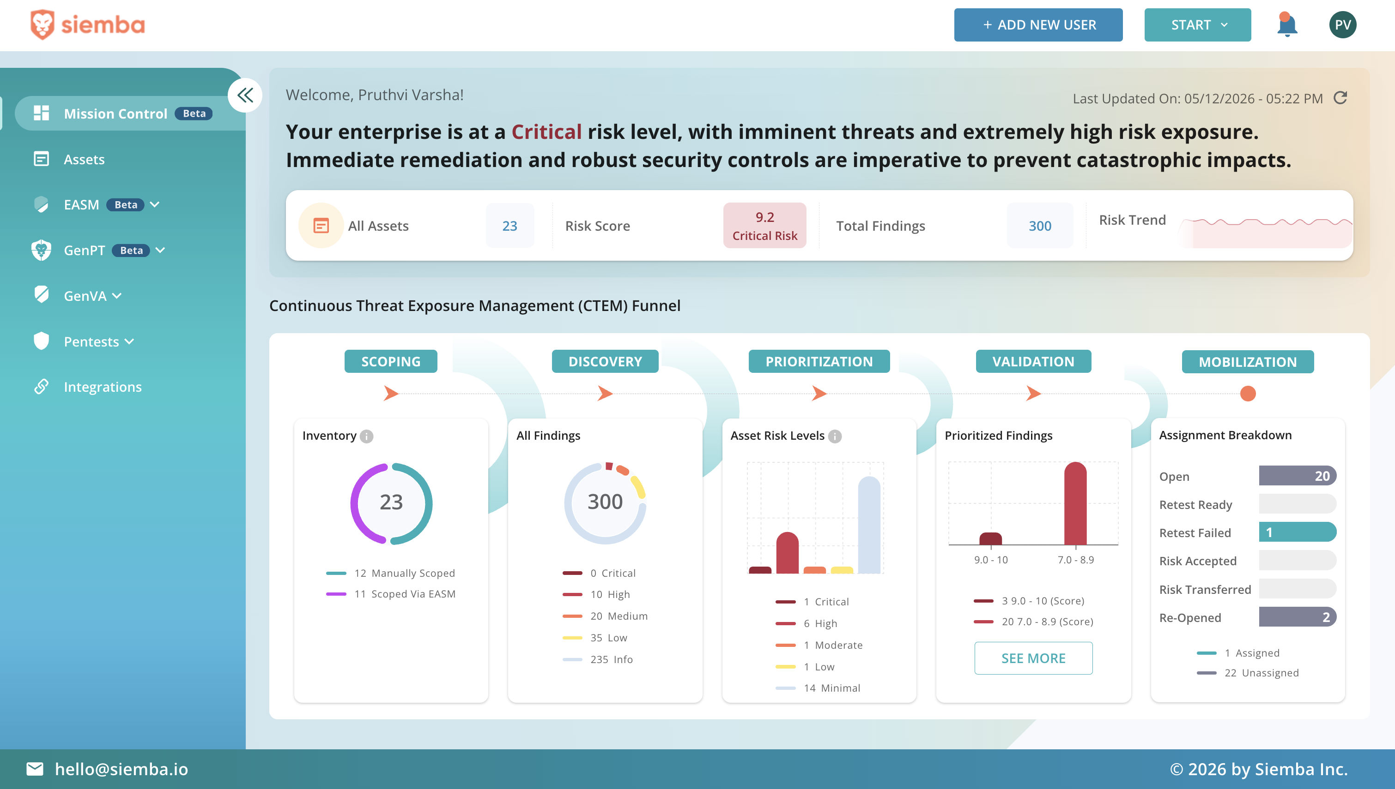Click the Inventory info icon

coord(367,436)
